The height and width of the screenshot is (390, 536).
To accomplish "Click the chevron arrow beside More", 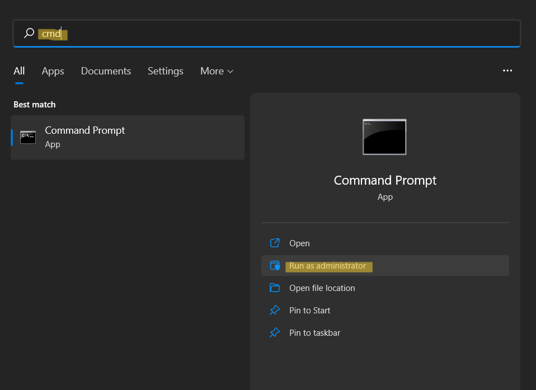I will [230, 72].
